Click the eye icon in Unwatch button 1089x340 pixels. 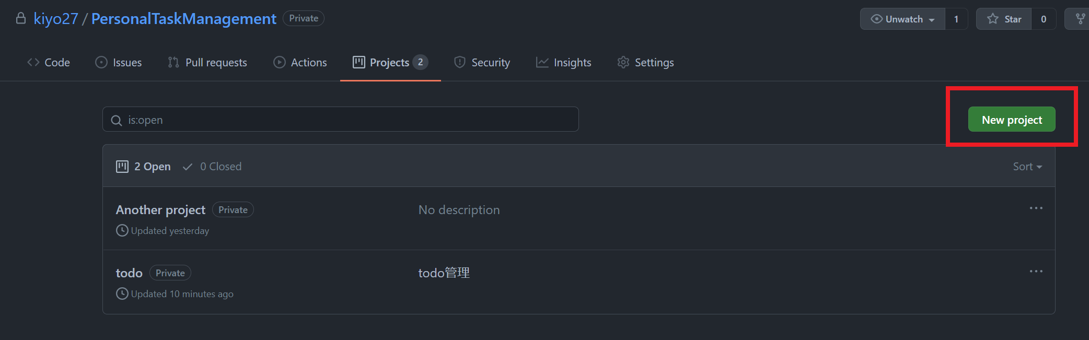876,19
